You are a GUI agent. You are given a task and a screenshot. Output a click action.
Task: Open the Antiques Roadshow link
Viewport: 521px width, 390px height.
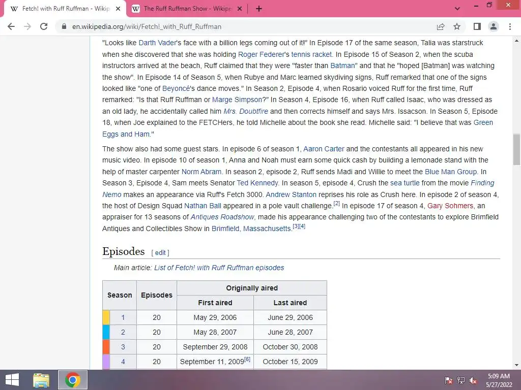point(222,217)
